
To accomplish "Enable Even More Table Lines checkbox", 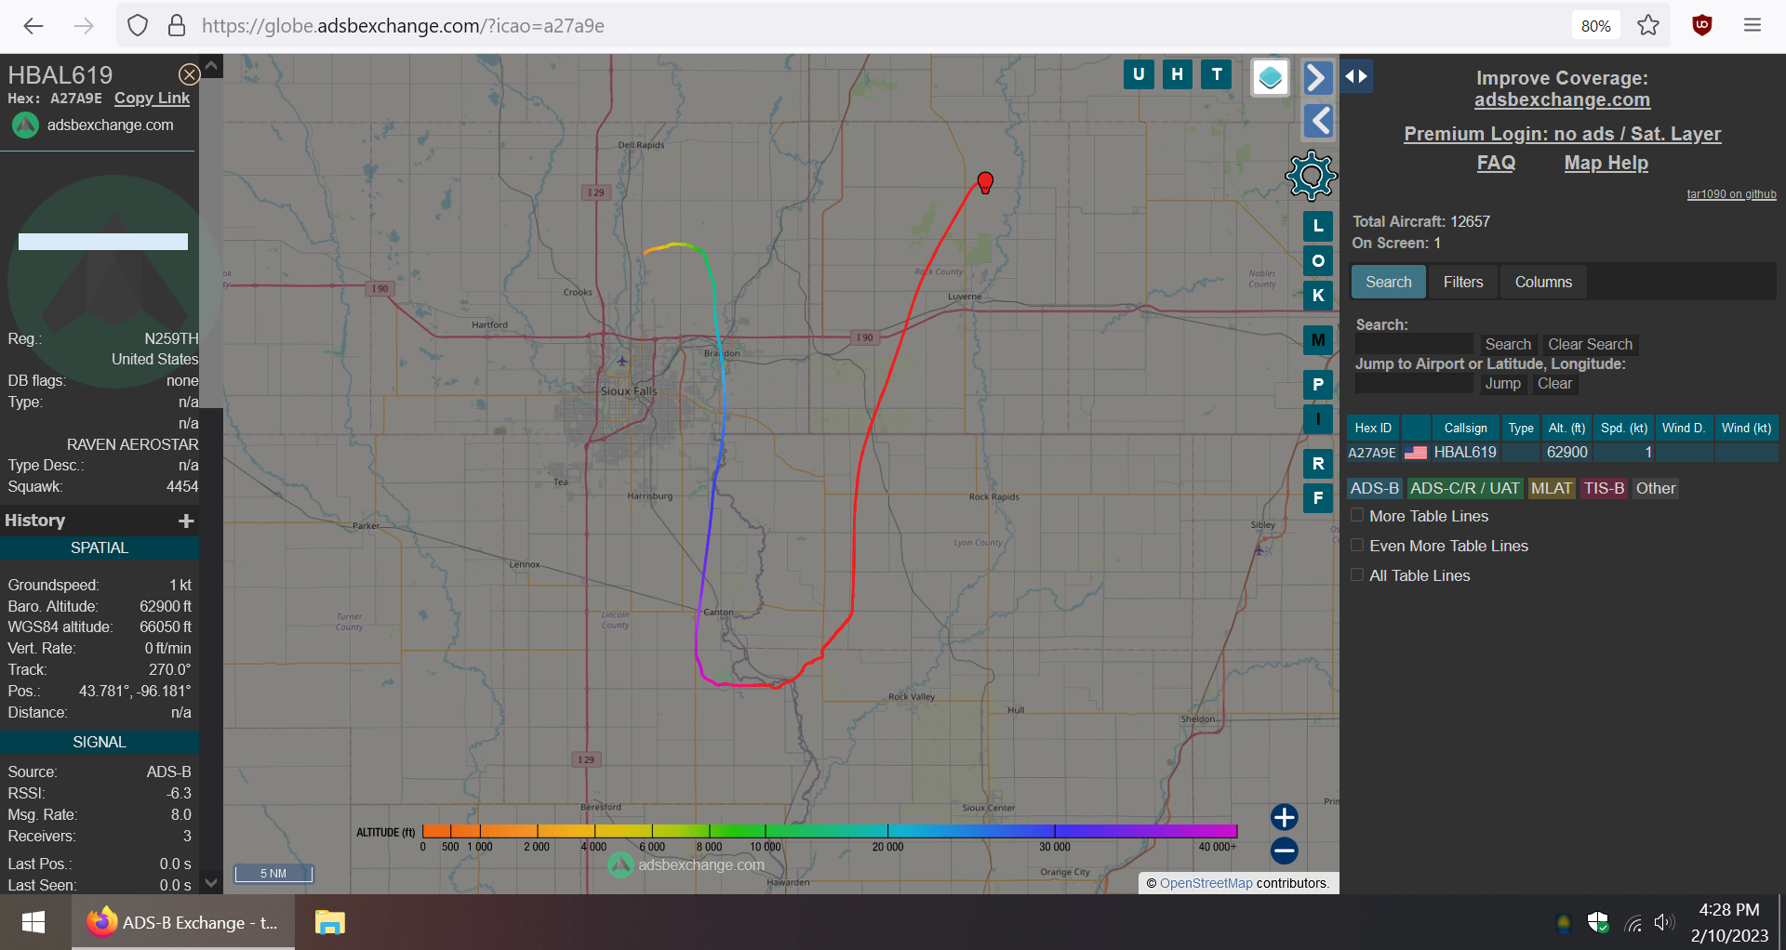I will 1357,545.
